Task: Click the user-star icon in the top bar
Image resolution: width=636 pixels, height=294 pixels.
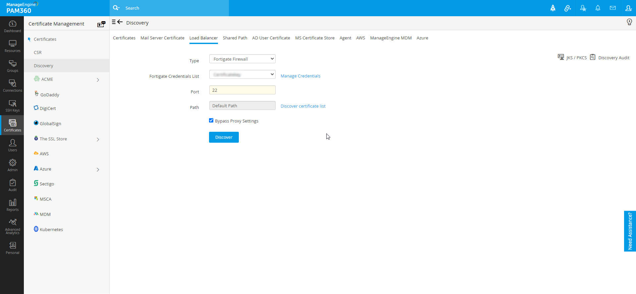Action: tap(583, 8)
